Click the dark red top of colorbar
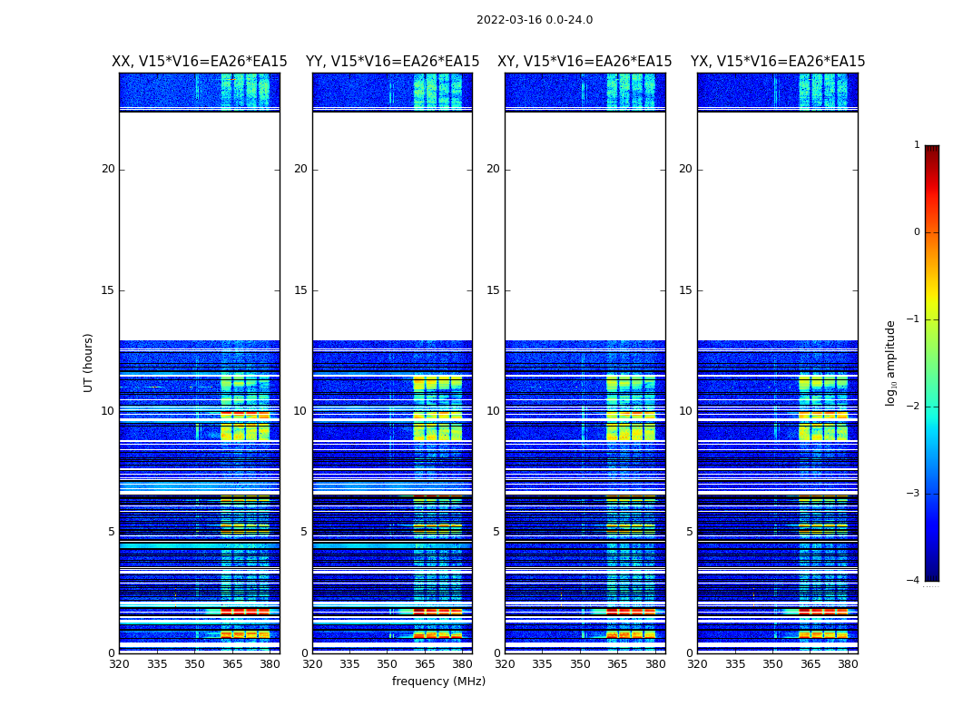The height and width of the screenshot is (726, 953). (x=932, y=150)
